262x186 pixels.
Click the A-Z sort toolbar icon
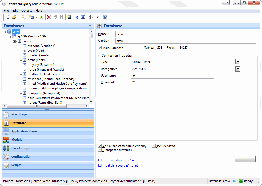pos(91,17)
